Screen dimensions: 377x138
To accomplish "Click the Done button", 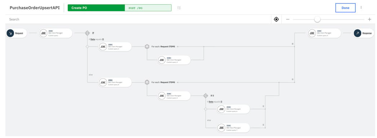I will [345, 8].
